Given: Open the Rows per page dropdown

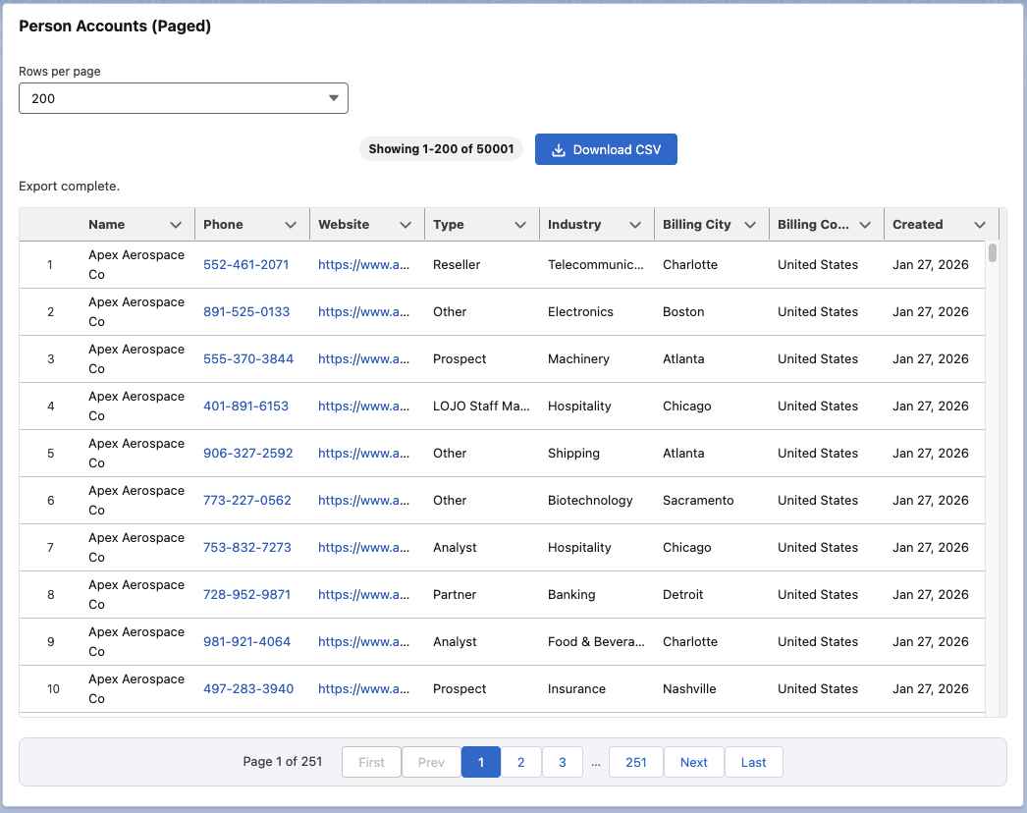Looking at the screenshot, I should (184, 98).
